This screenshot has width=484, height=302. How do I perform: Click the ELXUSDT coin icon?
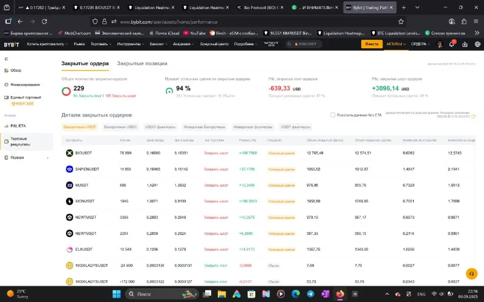70,249
